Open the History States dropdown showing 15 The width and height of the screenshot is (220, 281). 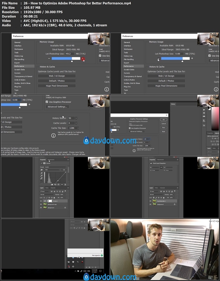pyautogui.click(x=147, y=139)
